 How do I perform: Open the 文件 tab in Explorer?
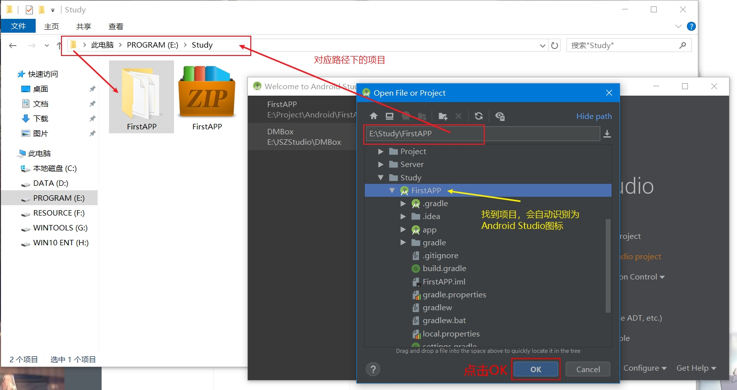pyautogui.click(x=18, y=26)
